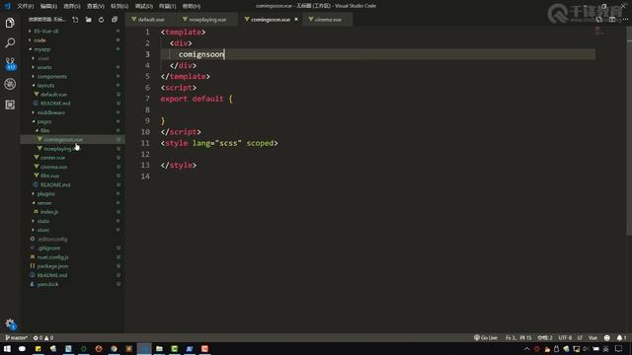The image size is (632, 355).
Task: Open nowplaying.vue in the explorer tree
Action: pos(58,149)
